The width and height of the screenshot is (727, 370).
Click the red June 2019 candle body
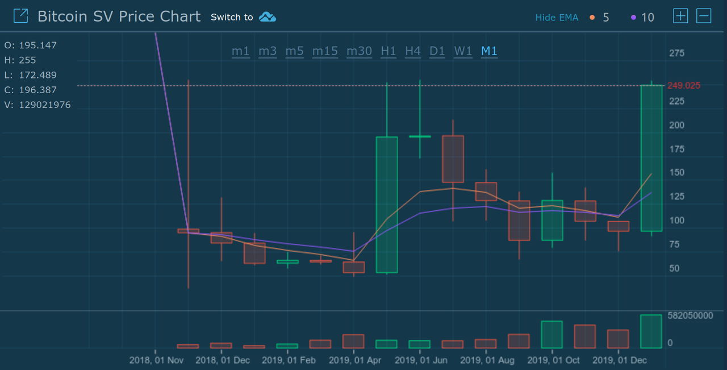[x=453, y=159]
